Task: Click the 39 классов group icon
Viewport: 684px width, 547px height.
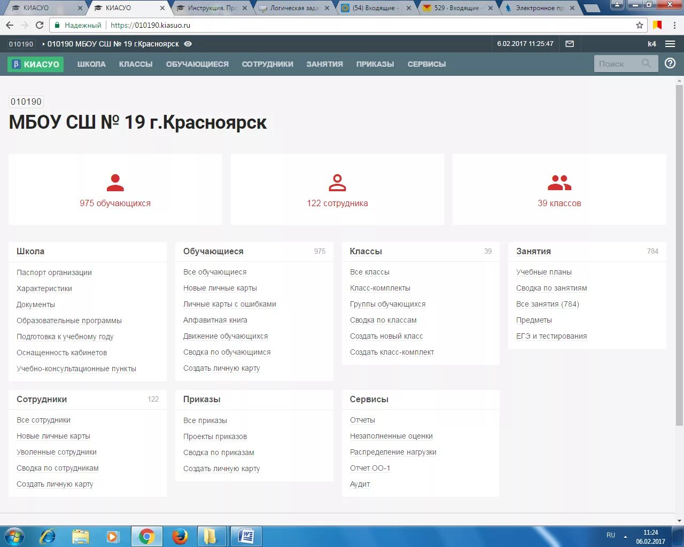Action: tap(559, 183)
